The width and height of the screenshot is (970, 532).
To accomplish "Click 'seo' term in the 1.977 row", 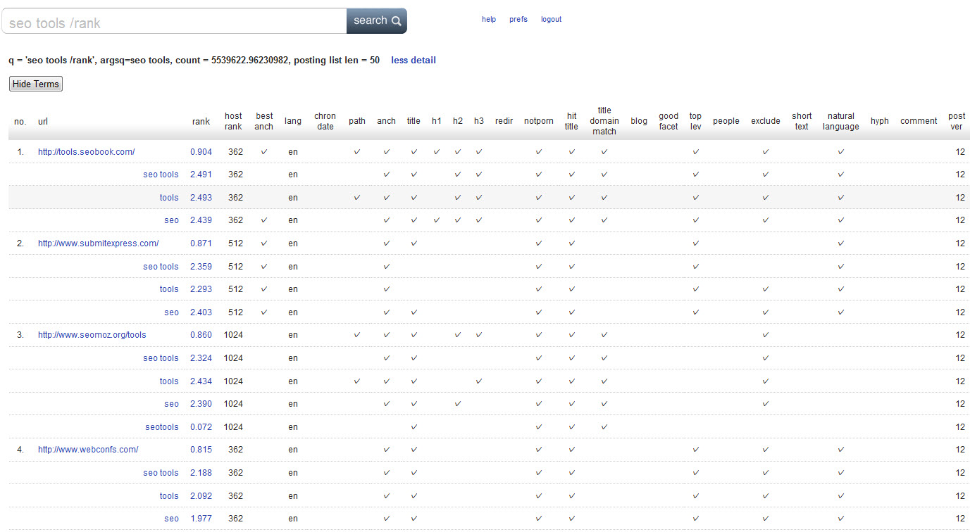I will (x=171, y=519).
